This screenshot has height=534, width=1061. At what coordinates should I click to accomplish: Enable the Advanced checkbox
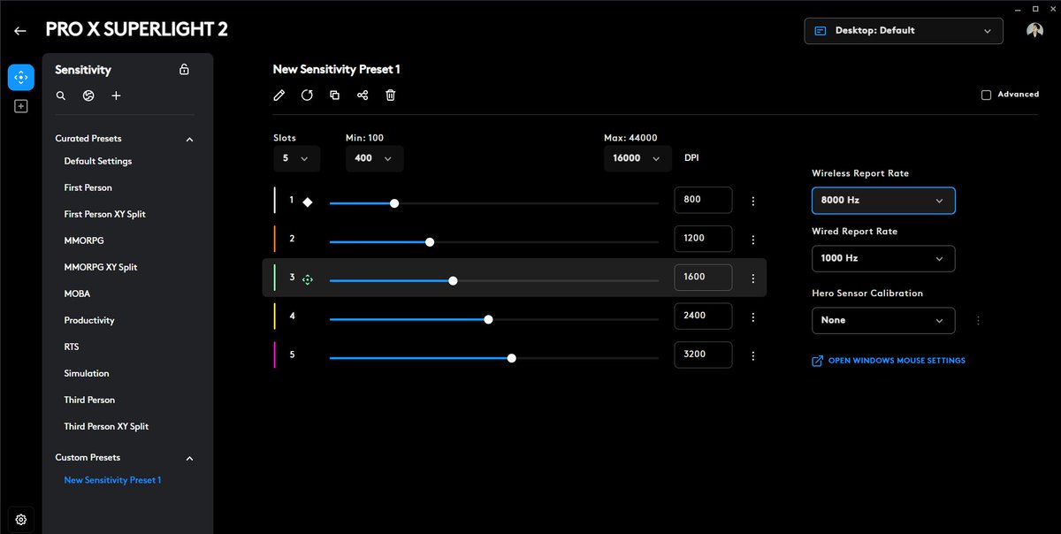click(x=986, y=95)
